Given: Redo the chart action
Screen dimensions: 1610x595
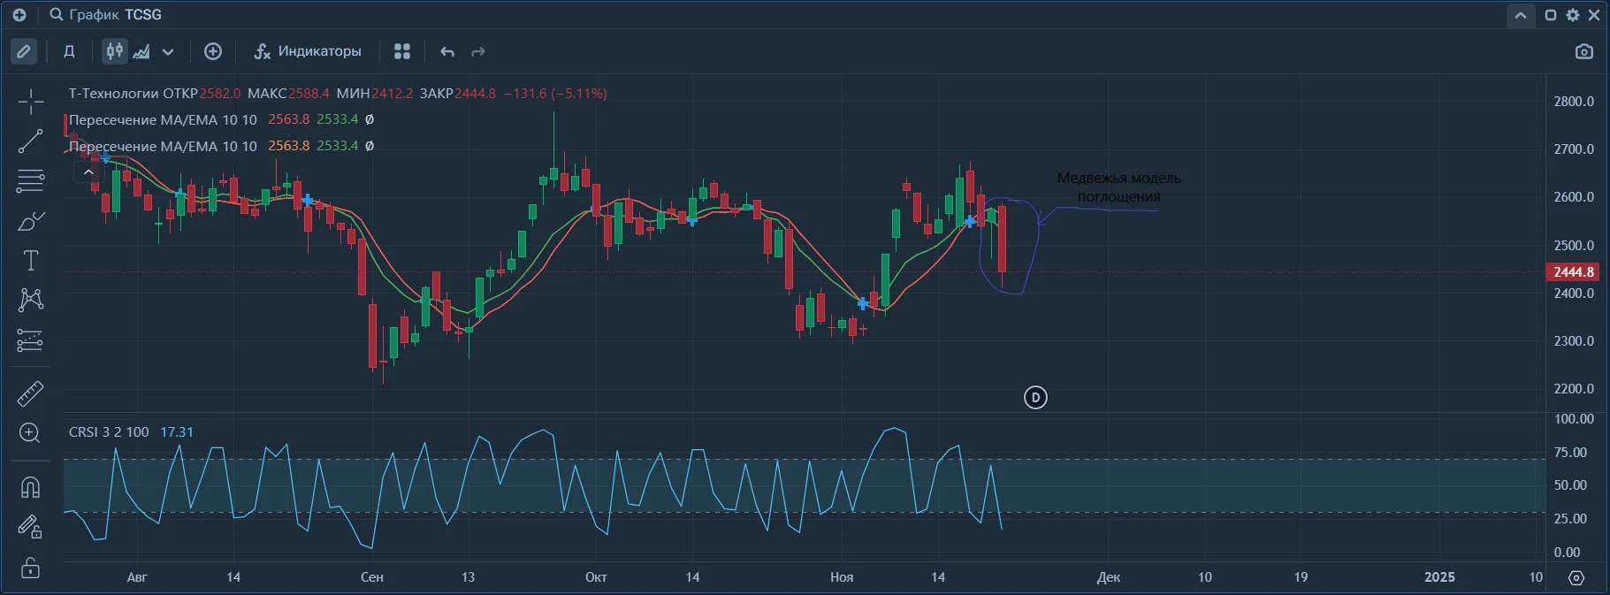Looking at the screenshot, I should click(478, 51).
